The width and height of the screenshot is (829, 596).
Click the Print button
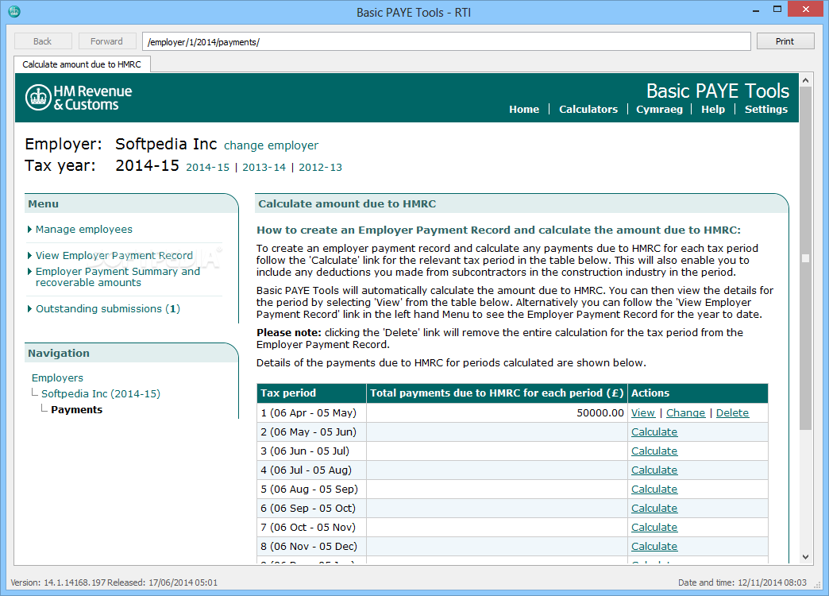pos(785,41)
